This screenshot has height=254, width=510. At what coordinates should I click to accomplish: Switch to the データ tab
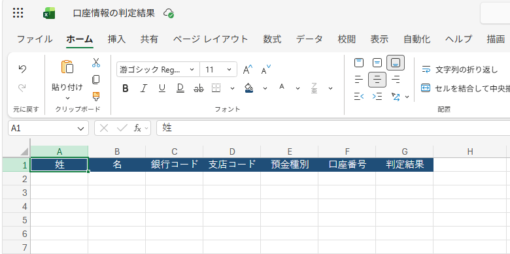pos(309,39)
